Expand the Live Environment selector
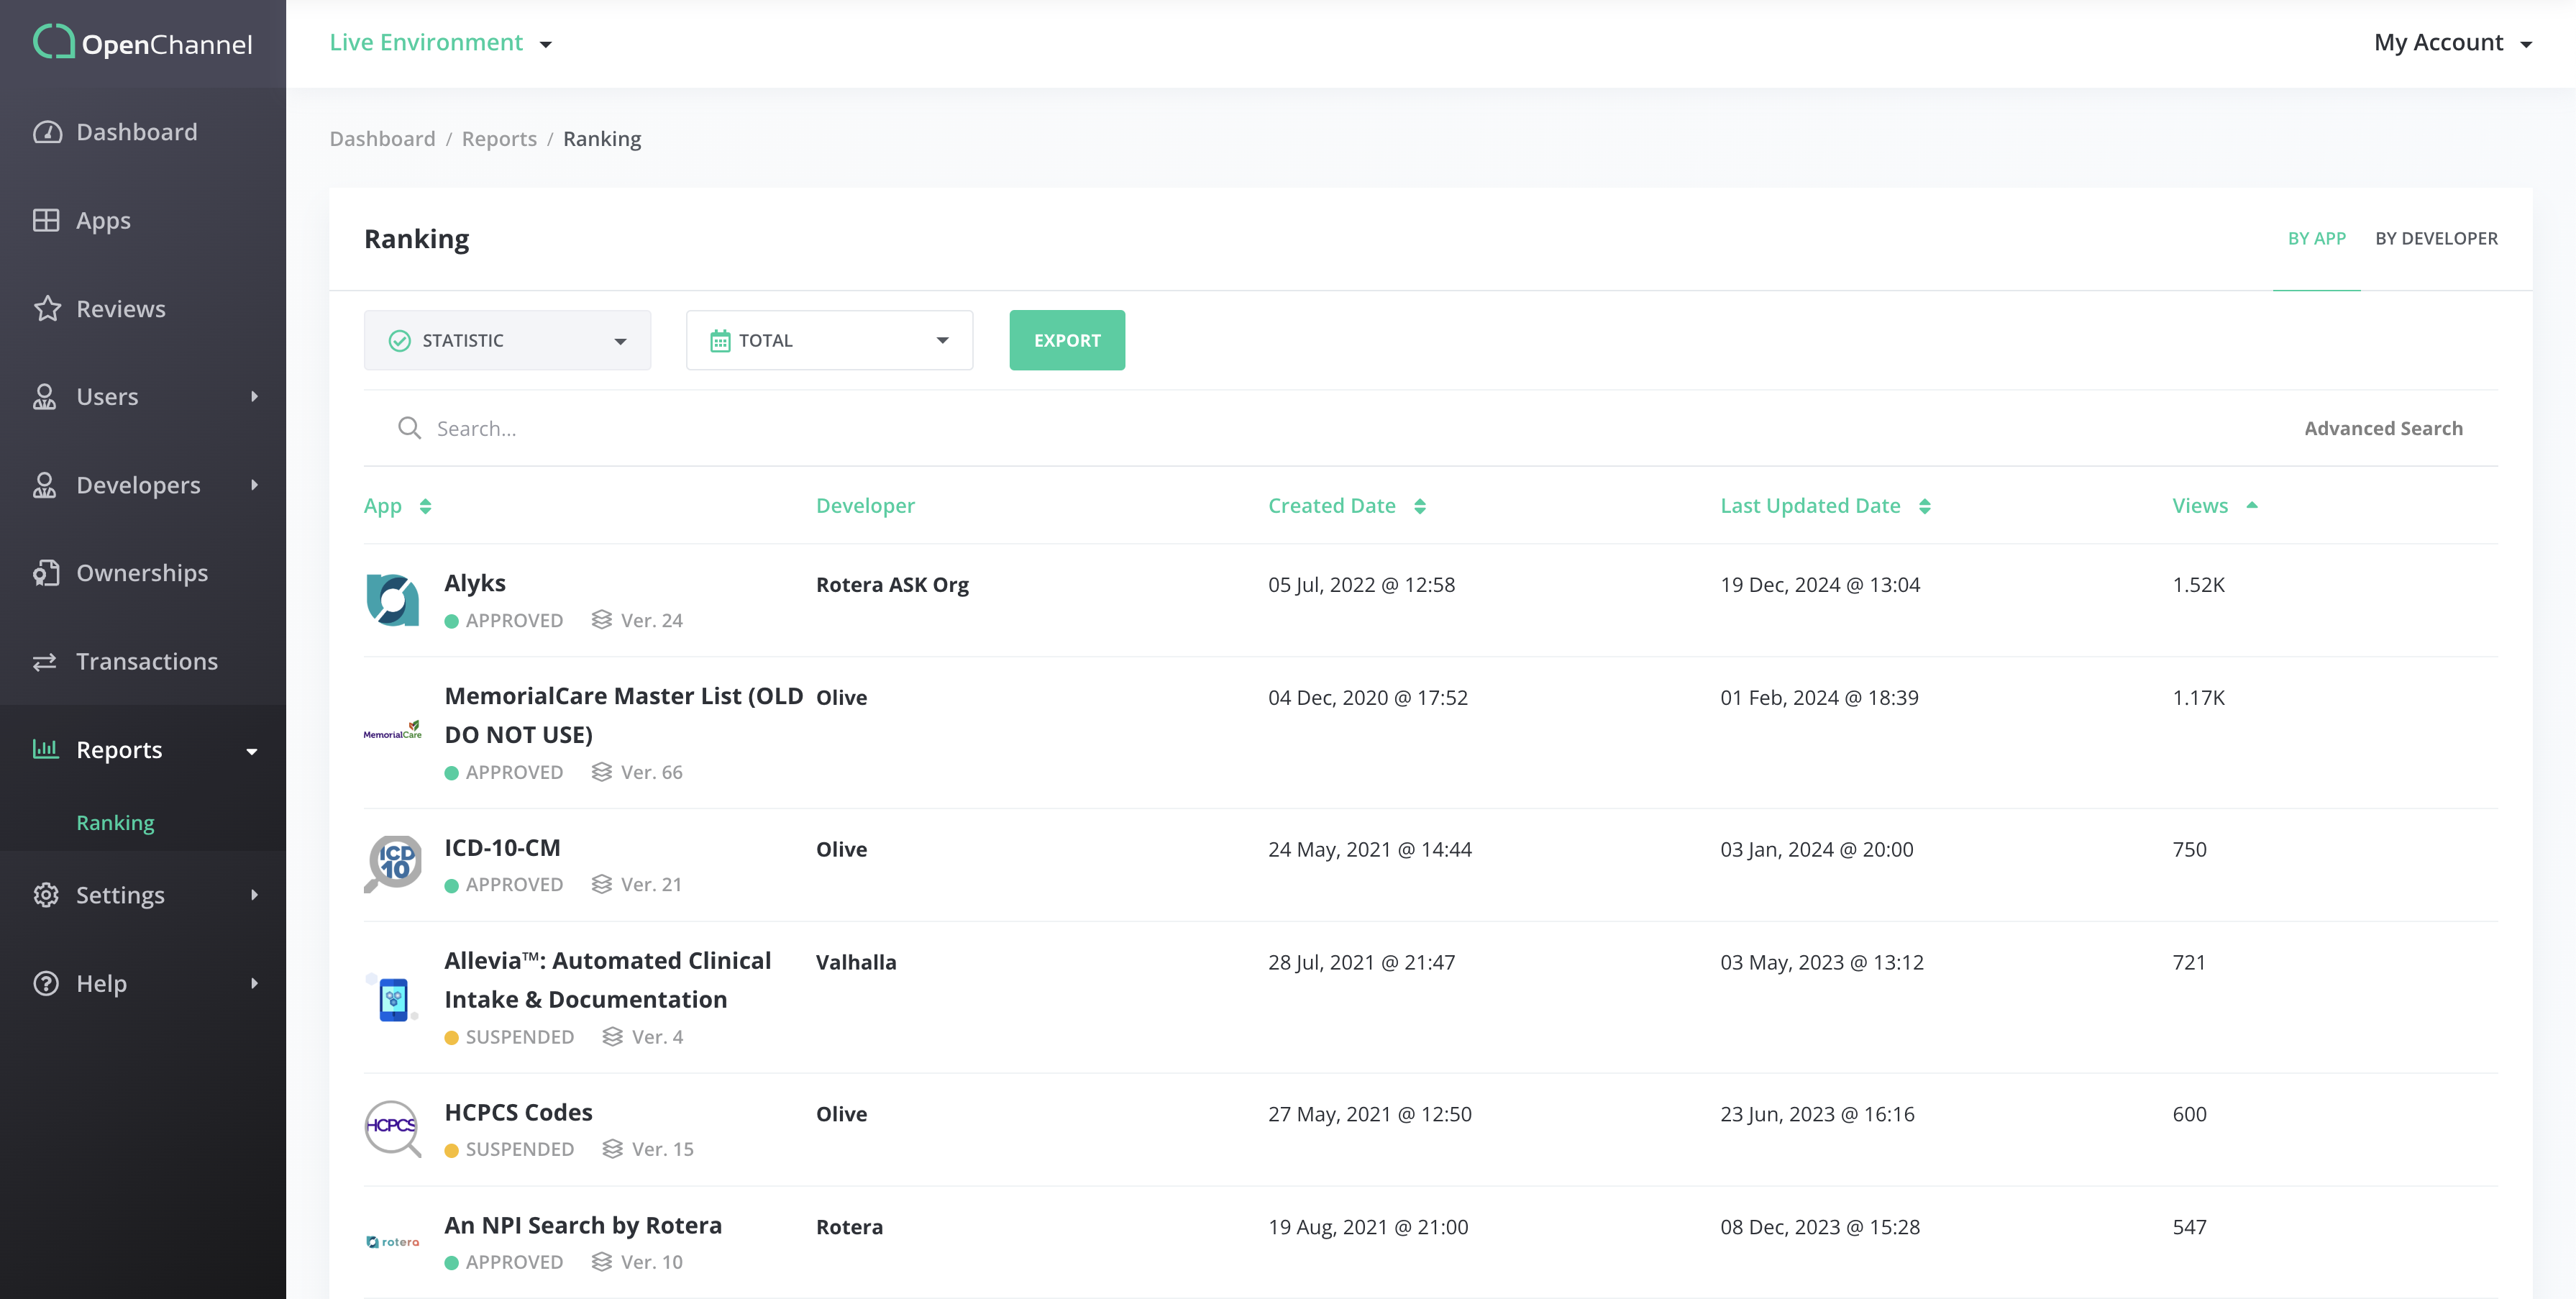This screenshot has width=2576, height=1299. point(440,43)
